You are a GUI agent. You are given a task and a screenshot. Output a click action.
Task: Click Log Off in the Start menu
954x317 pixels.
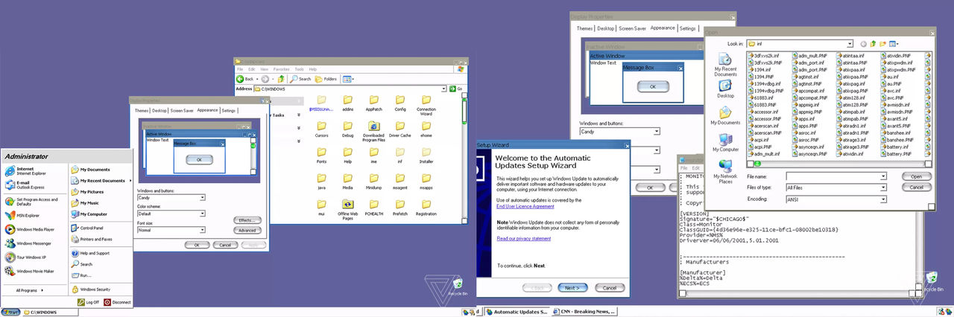click(88, 302)
